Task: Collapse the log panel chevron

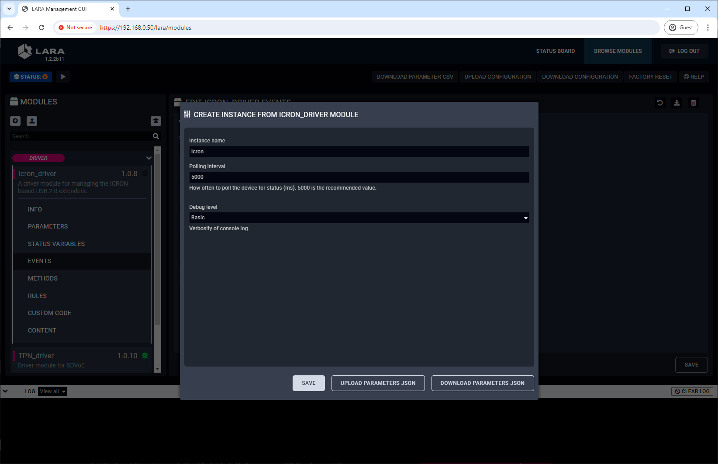Action: [5, 391]
